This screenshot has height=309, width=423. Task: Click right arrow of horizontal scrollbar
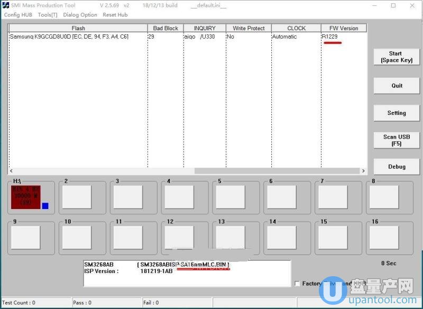pos(363,171)
